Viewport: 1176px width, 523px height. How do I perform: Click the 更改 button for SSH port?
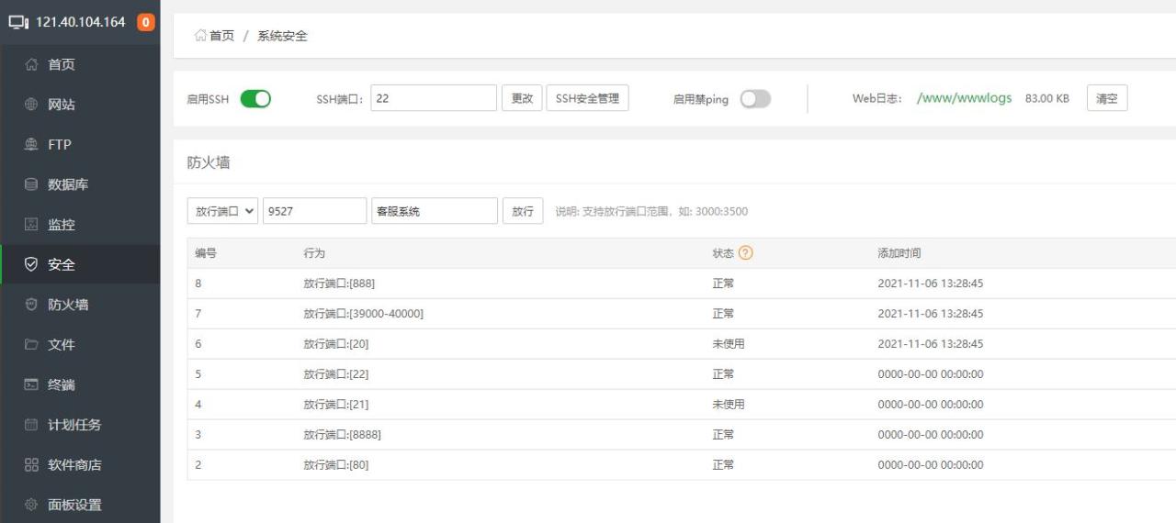(522, 98)
